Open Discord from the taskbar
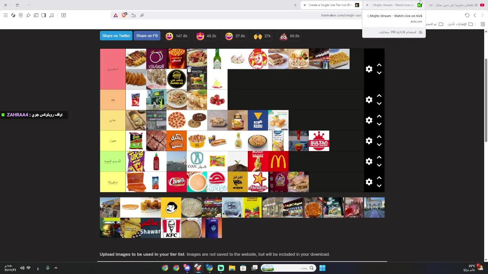Viewport: 488px width, 274px height. pyautogui.click(x=187, y=268)
